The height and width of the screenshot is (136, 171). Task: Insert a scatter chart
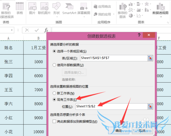tap(139, 16)
